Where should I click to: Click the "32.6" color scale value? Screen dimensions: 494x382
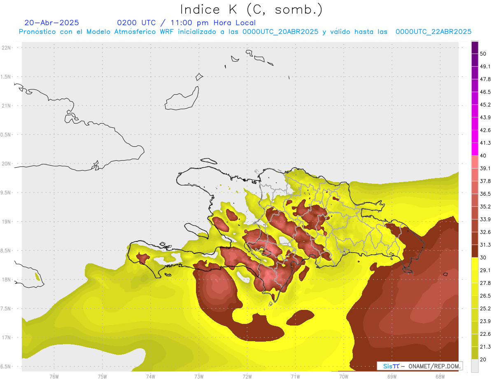pyautogui.click(x=485, y=232)
